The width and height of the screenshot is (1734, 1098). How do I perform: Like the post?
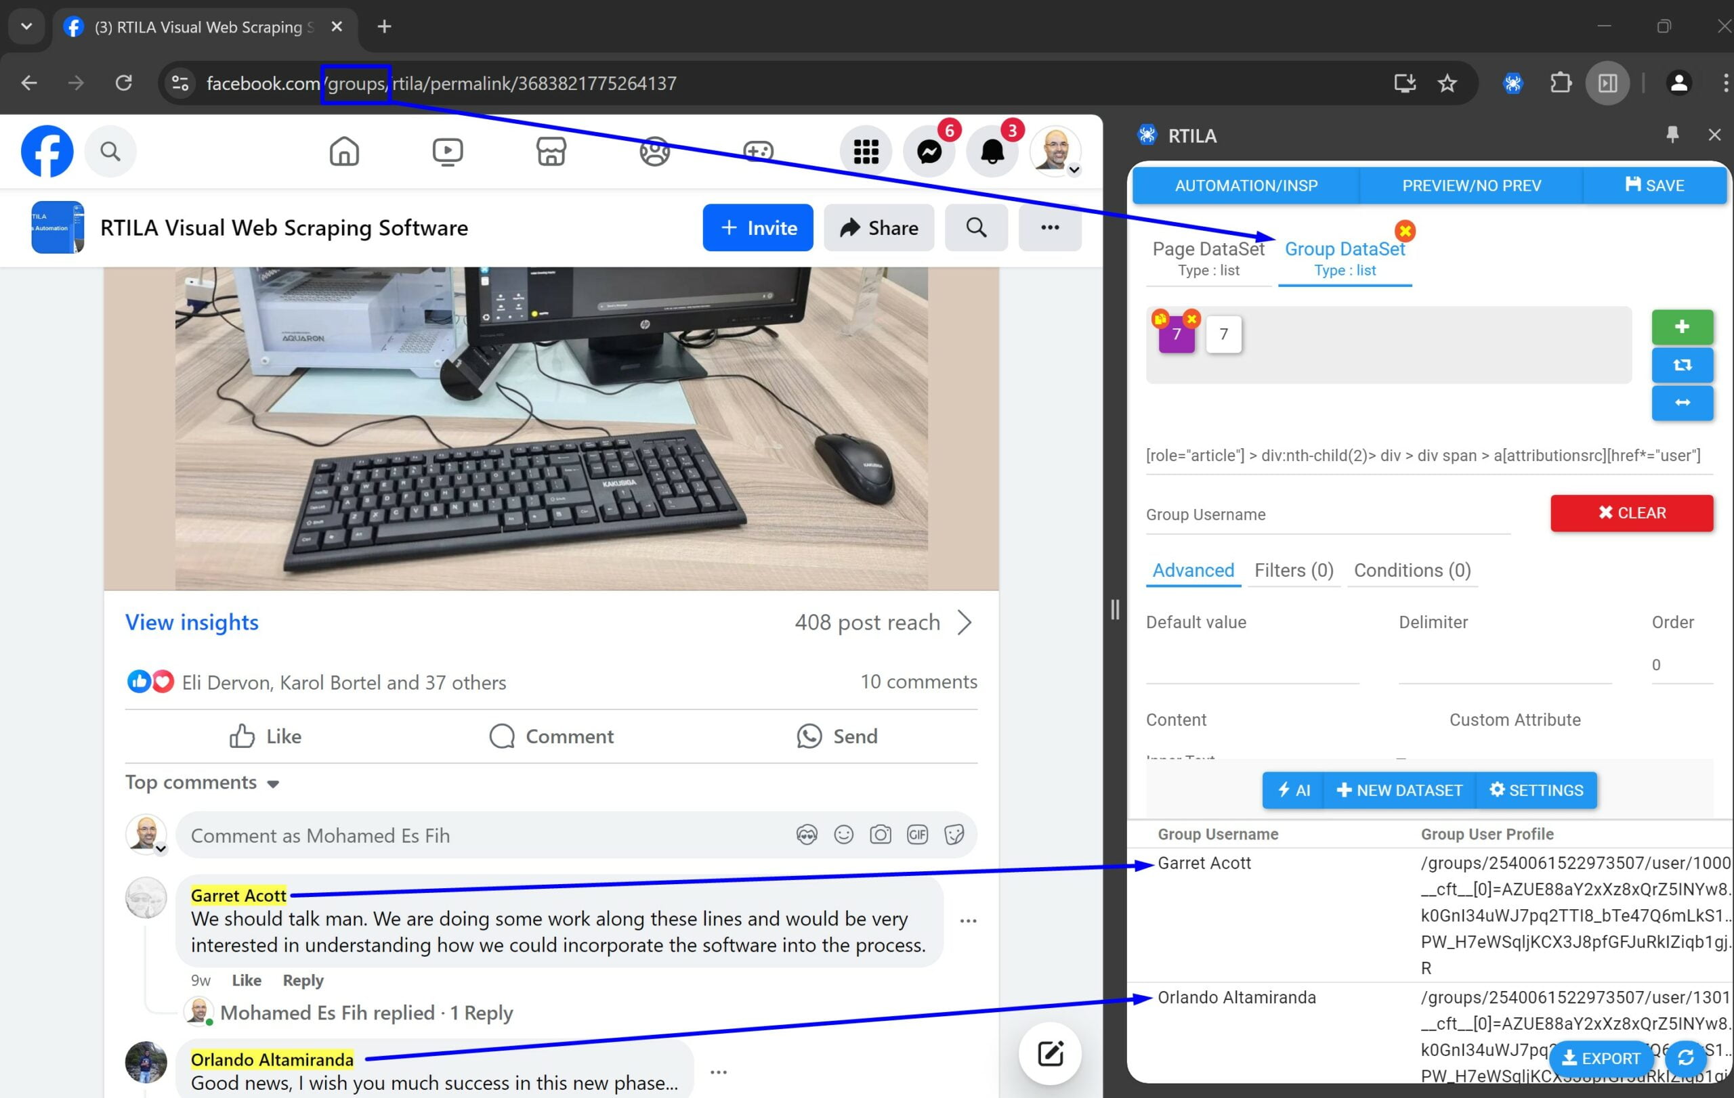pyautogui.click(x=265, y=736)
